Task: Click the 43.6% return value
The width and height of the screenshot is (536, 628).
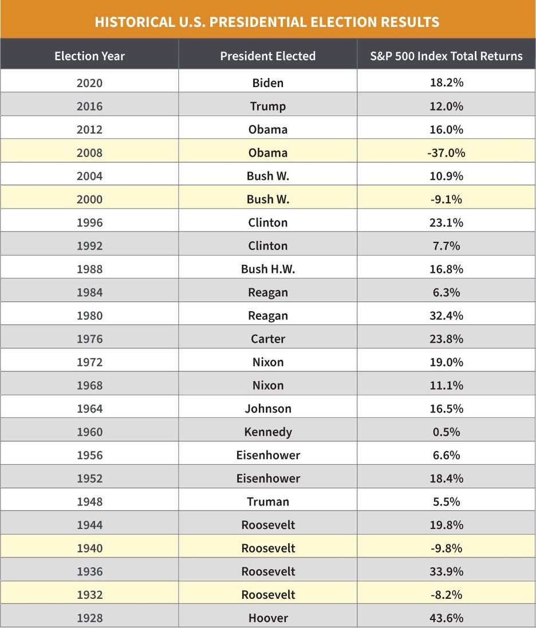Action: click(447, 618)
